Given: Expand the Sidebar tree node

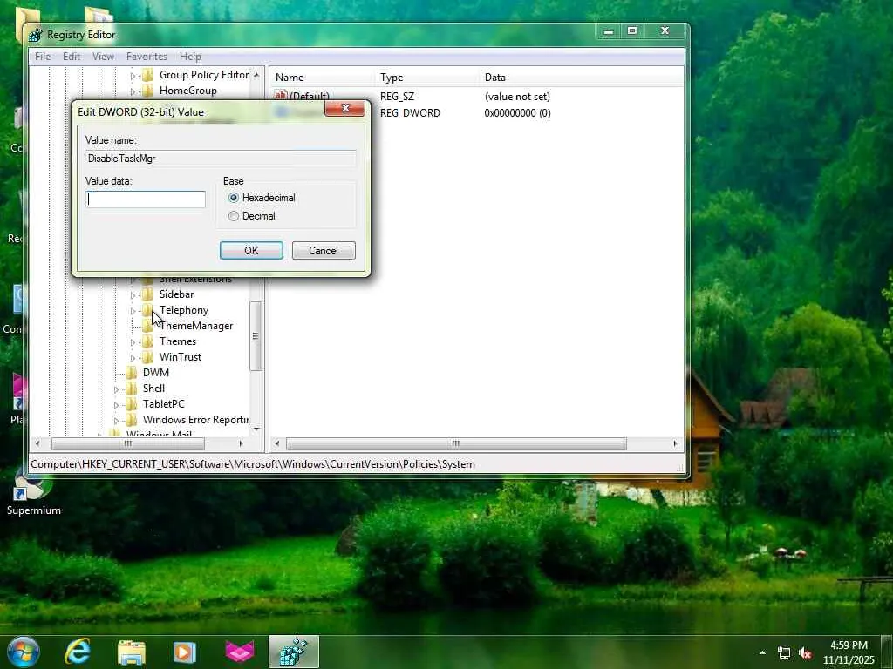Looking at the screenshot, I should pyautogui.click(x=133, y=294).
